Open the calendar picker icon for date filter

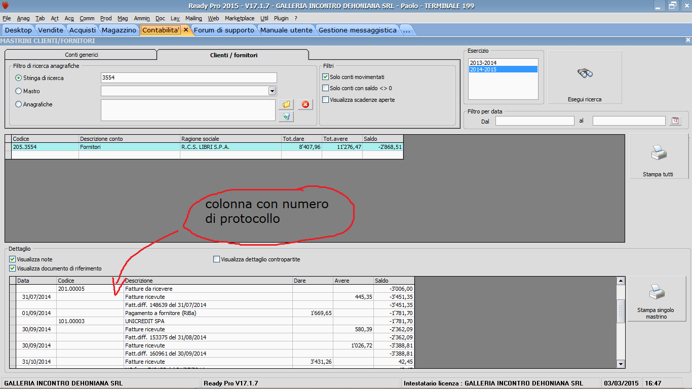pyautogui.click(x=675, y=121)
